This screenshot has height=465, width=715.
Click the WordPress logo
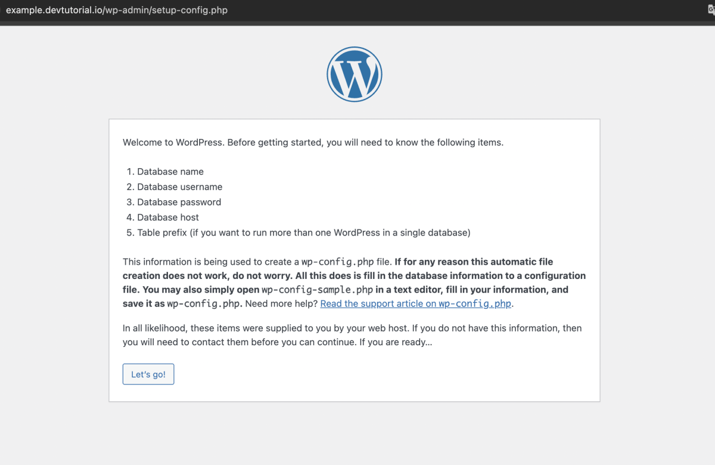[x=354, y=74]
